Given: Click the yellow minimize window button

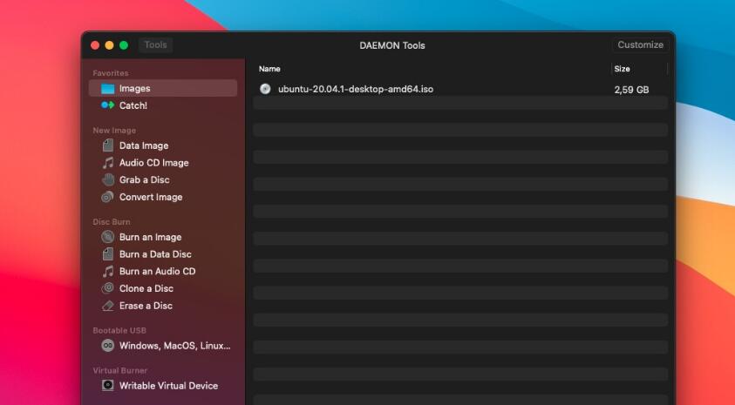Looking at the screenshot, I should tap(109, 45).
